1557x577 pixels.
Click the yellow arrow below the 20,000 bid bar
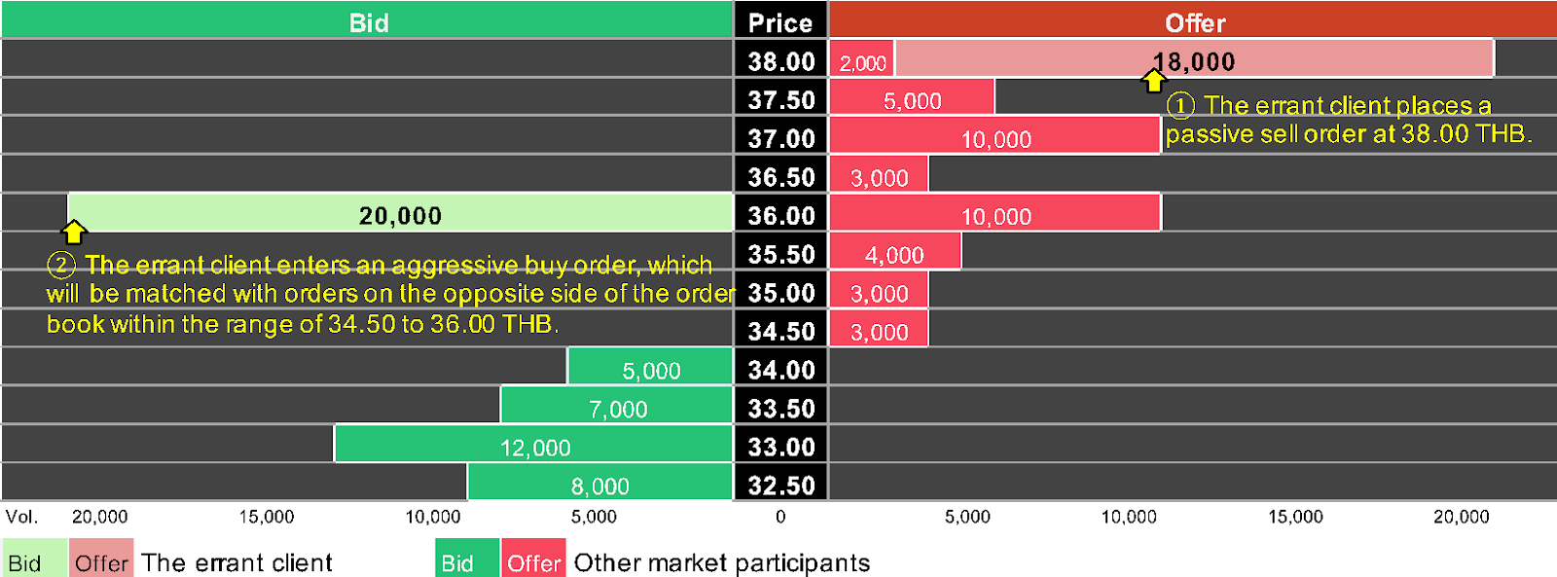[74, 232]
